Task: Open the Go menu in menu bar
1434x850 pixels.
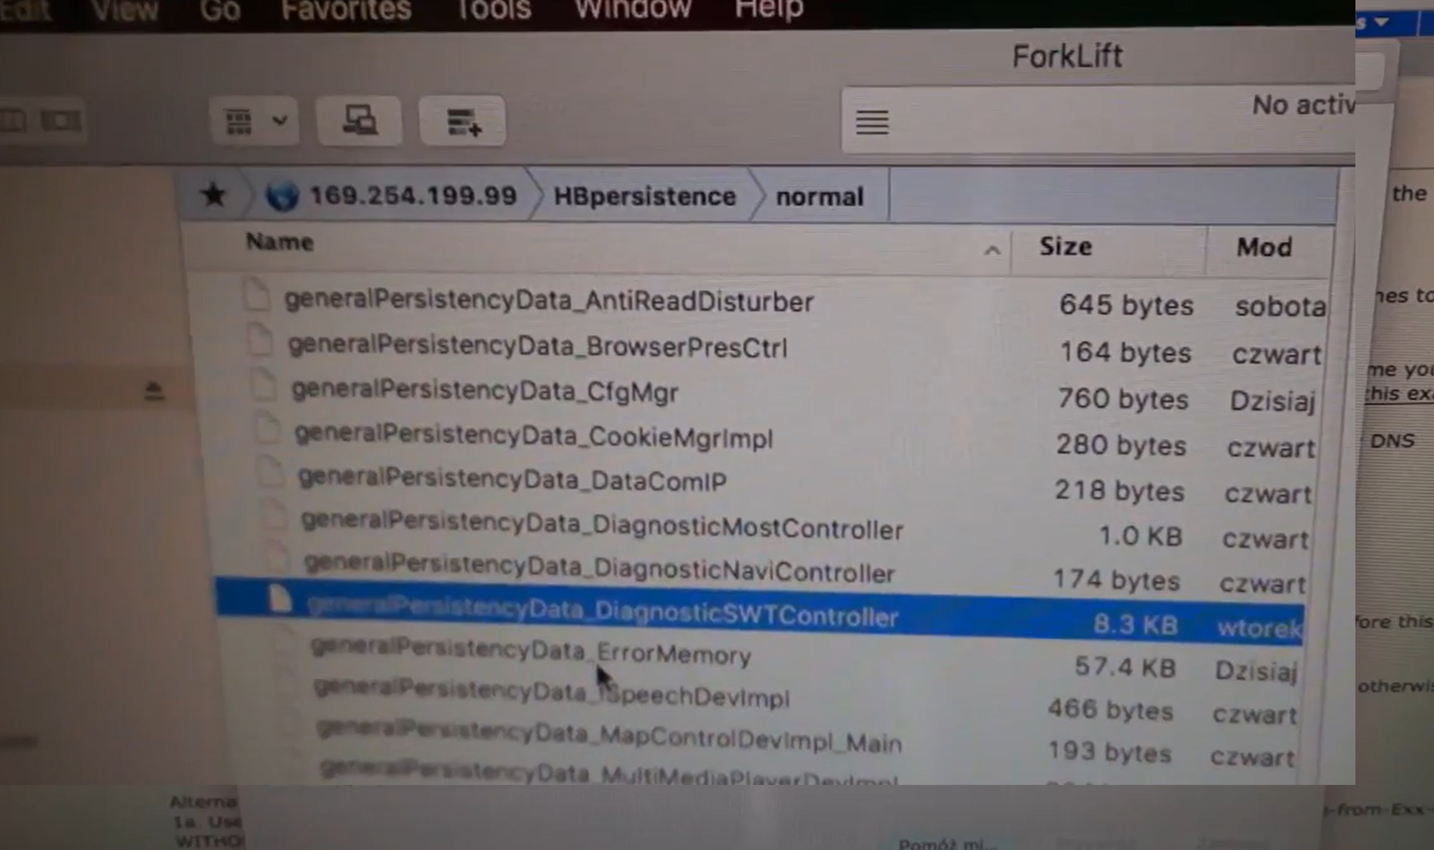Action: (x=220, y=9)
